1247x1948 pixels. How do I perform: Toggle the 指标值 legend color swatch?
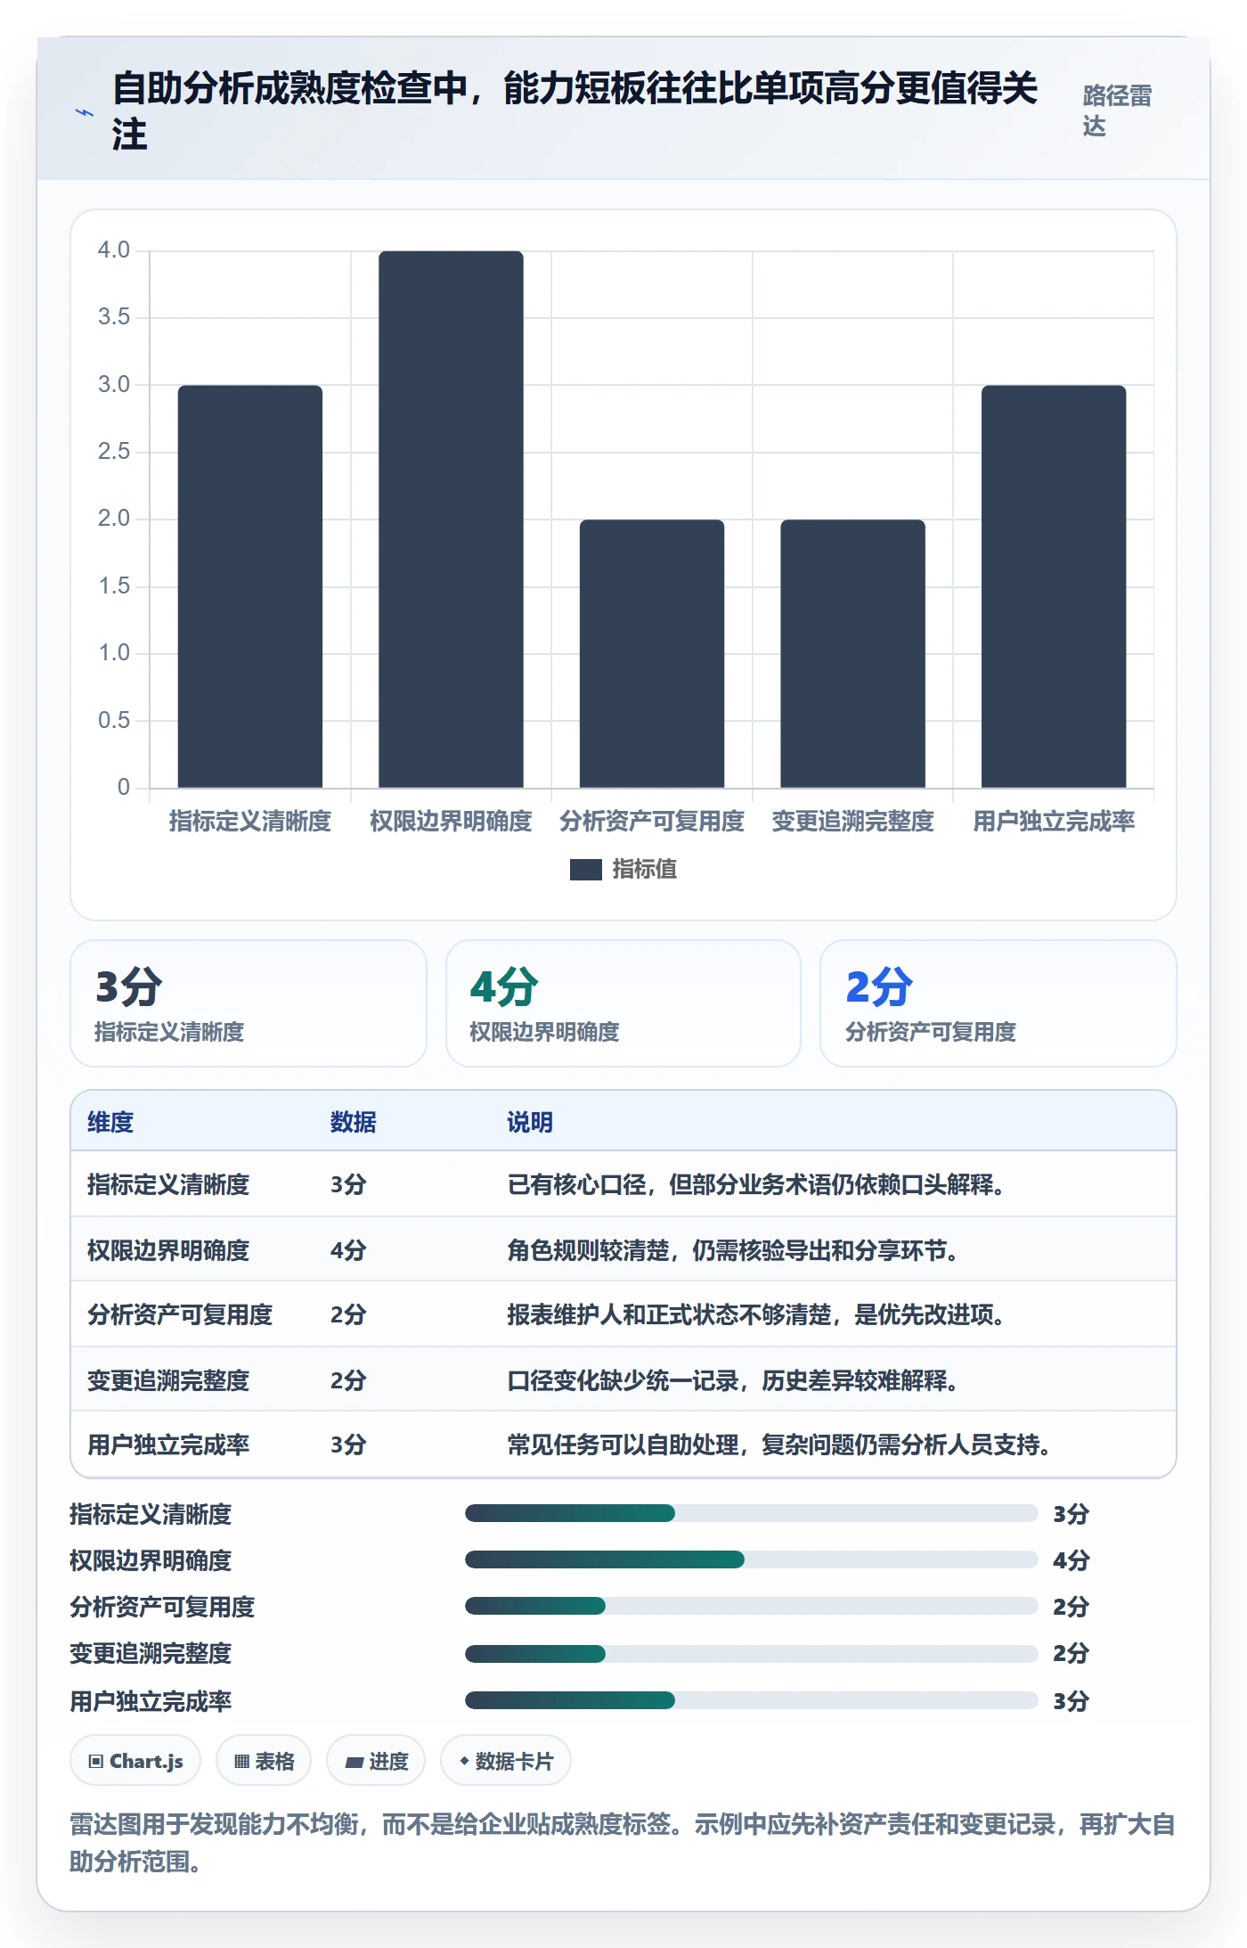click(585, 869)
